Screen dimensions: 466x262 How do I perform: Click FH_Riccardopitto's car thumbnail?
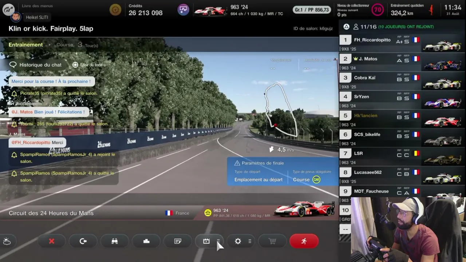(x=442, y=45)
